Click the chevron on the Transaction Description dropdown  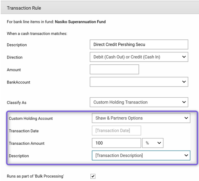[186, 155]
